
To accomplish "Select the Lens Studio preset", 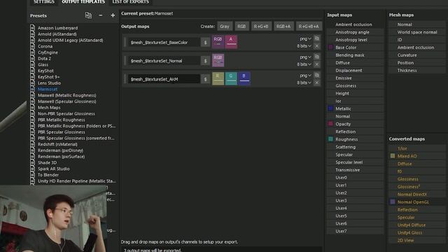I will pos(49,83).
